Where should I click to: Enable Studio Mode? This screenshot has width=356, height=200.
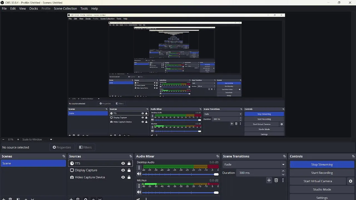pyautogui.click(x=322, y=189)
